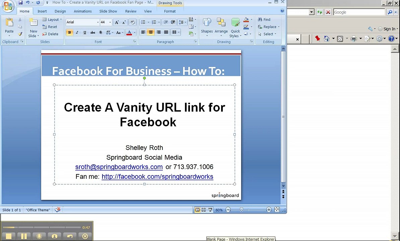Justify the paragraph text
This screenshot has width=400, height=241.
coord(166,32)
